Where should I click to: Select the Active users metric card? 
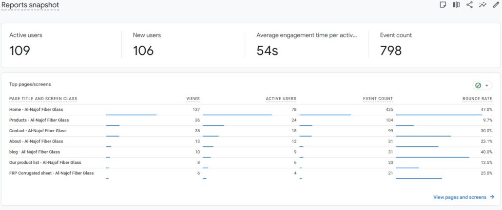click(x=61, y=45)
